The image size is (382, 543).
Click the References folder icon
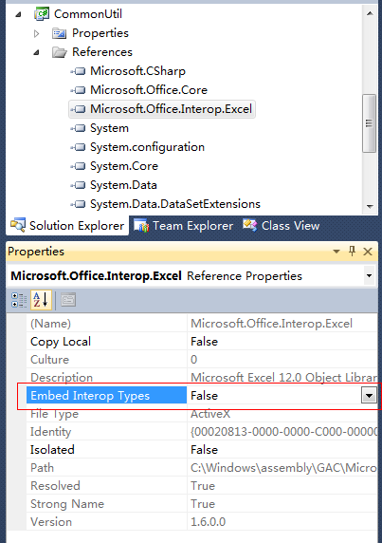pos(60,52)
